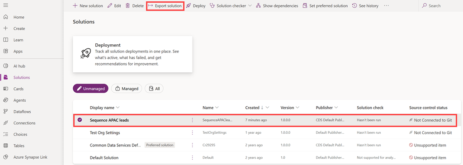Viewport: 463px width, 165px height.
Task: Click See history command
Action: coord(365,5)
